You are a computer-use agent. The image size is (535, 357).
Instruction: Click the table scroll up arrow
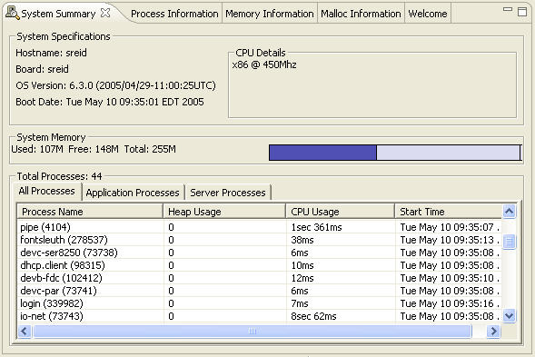click(x=509, y=212)
